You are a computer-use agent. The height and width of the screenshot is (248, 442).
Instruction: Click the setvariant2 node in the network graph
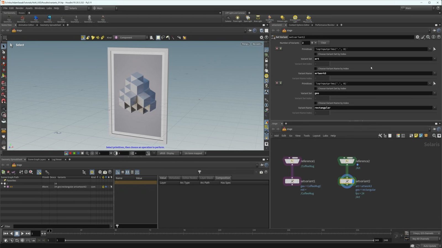coord(347,181)
